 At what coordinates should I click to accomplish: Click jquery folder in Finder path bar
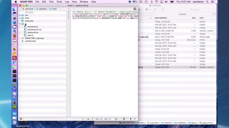[x=193, y=123]
